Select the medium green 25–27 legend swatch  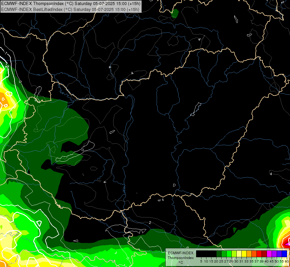point(224,254)
